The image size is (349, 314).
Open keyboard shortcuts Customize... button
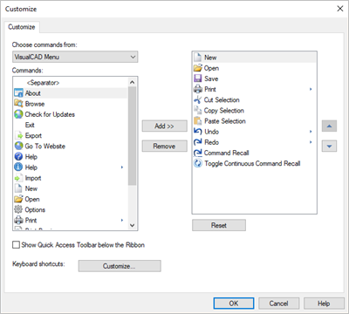[120, 266]
